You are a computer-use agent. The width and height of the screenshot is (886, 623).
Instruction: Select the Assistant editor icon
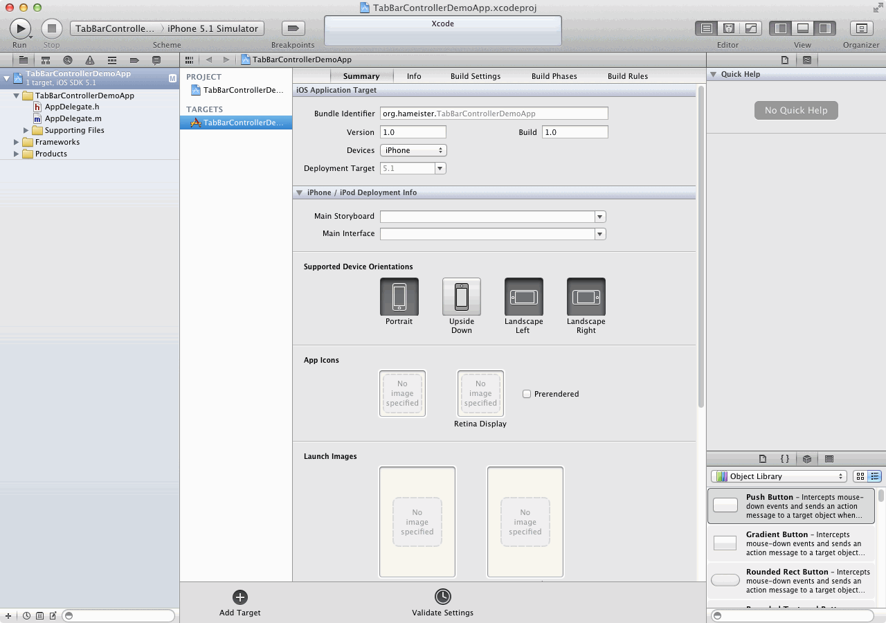[728, 28]
